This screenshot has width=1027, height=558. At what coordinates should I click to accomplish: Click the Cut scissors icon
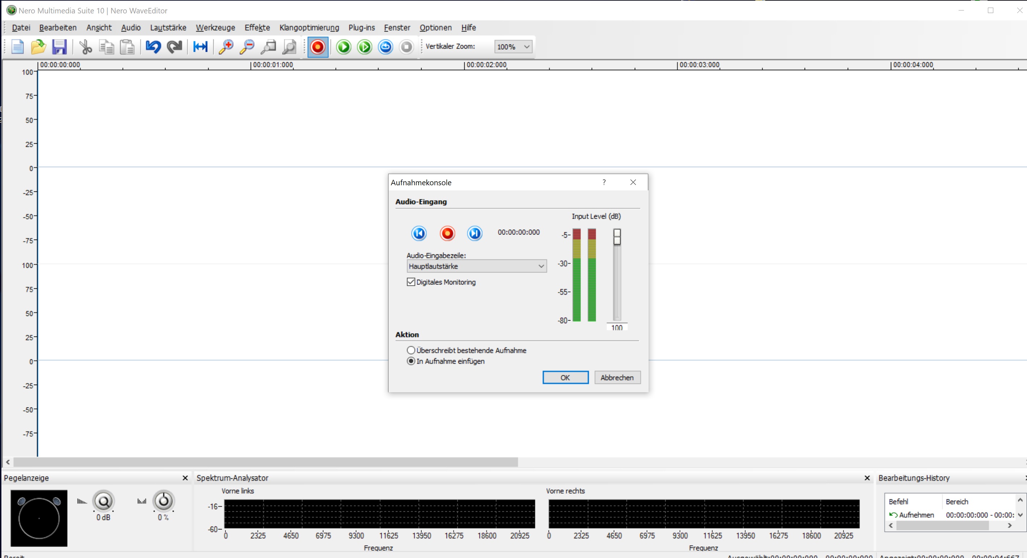click(85, 47)
